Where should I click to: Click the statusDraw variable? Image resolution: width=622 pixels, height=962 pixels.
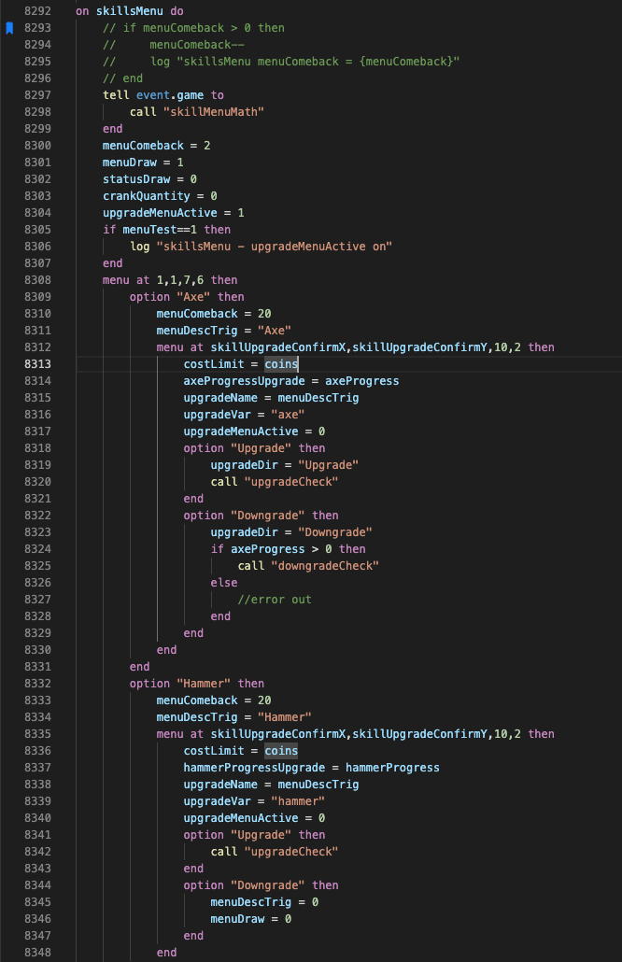pos(135,179)
